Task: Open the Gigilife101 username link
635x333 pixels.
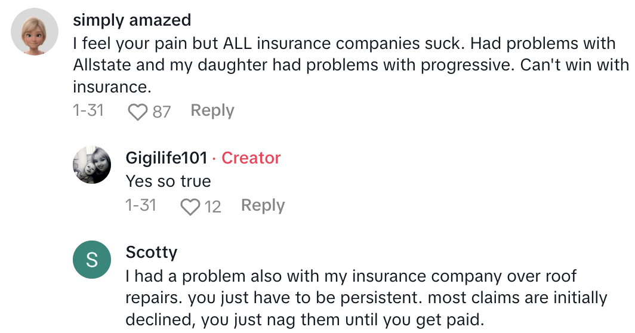Action: (x=167, y=158)
